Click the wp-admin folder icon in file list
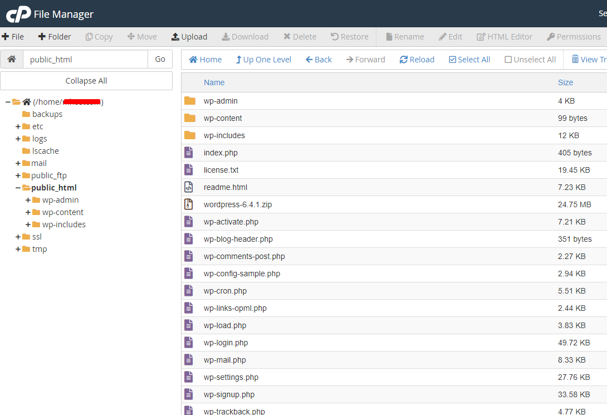The width and height of the screenshot is (607, 415). pyautogui.click(x=190, y=101)
